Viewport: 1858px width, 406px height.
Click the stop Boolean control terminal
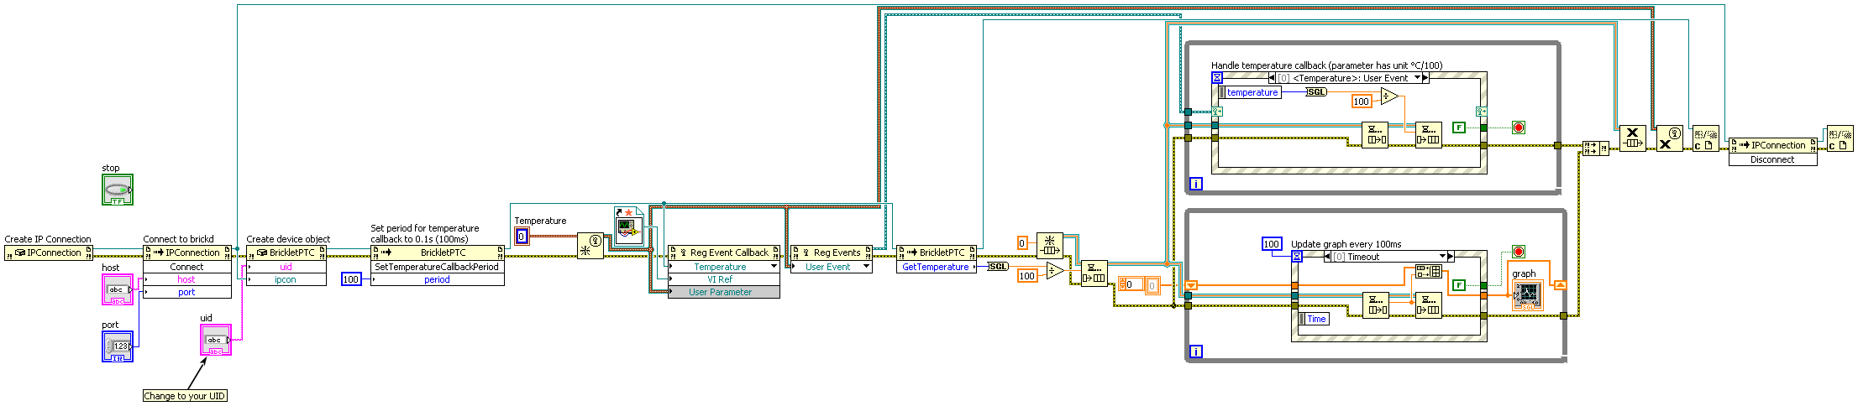117,190
